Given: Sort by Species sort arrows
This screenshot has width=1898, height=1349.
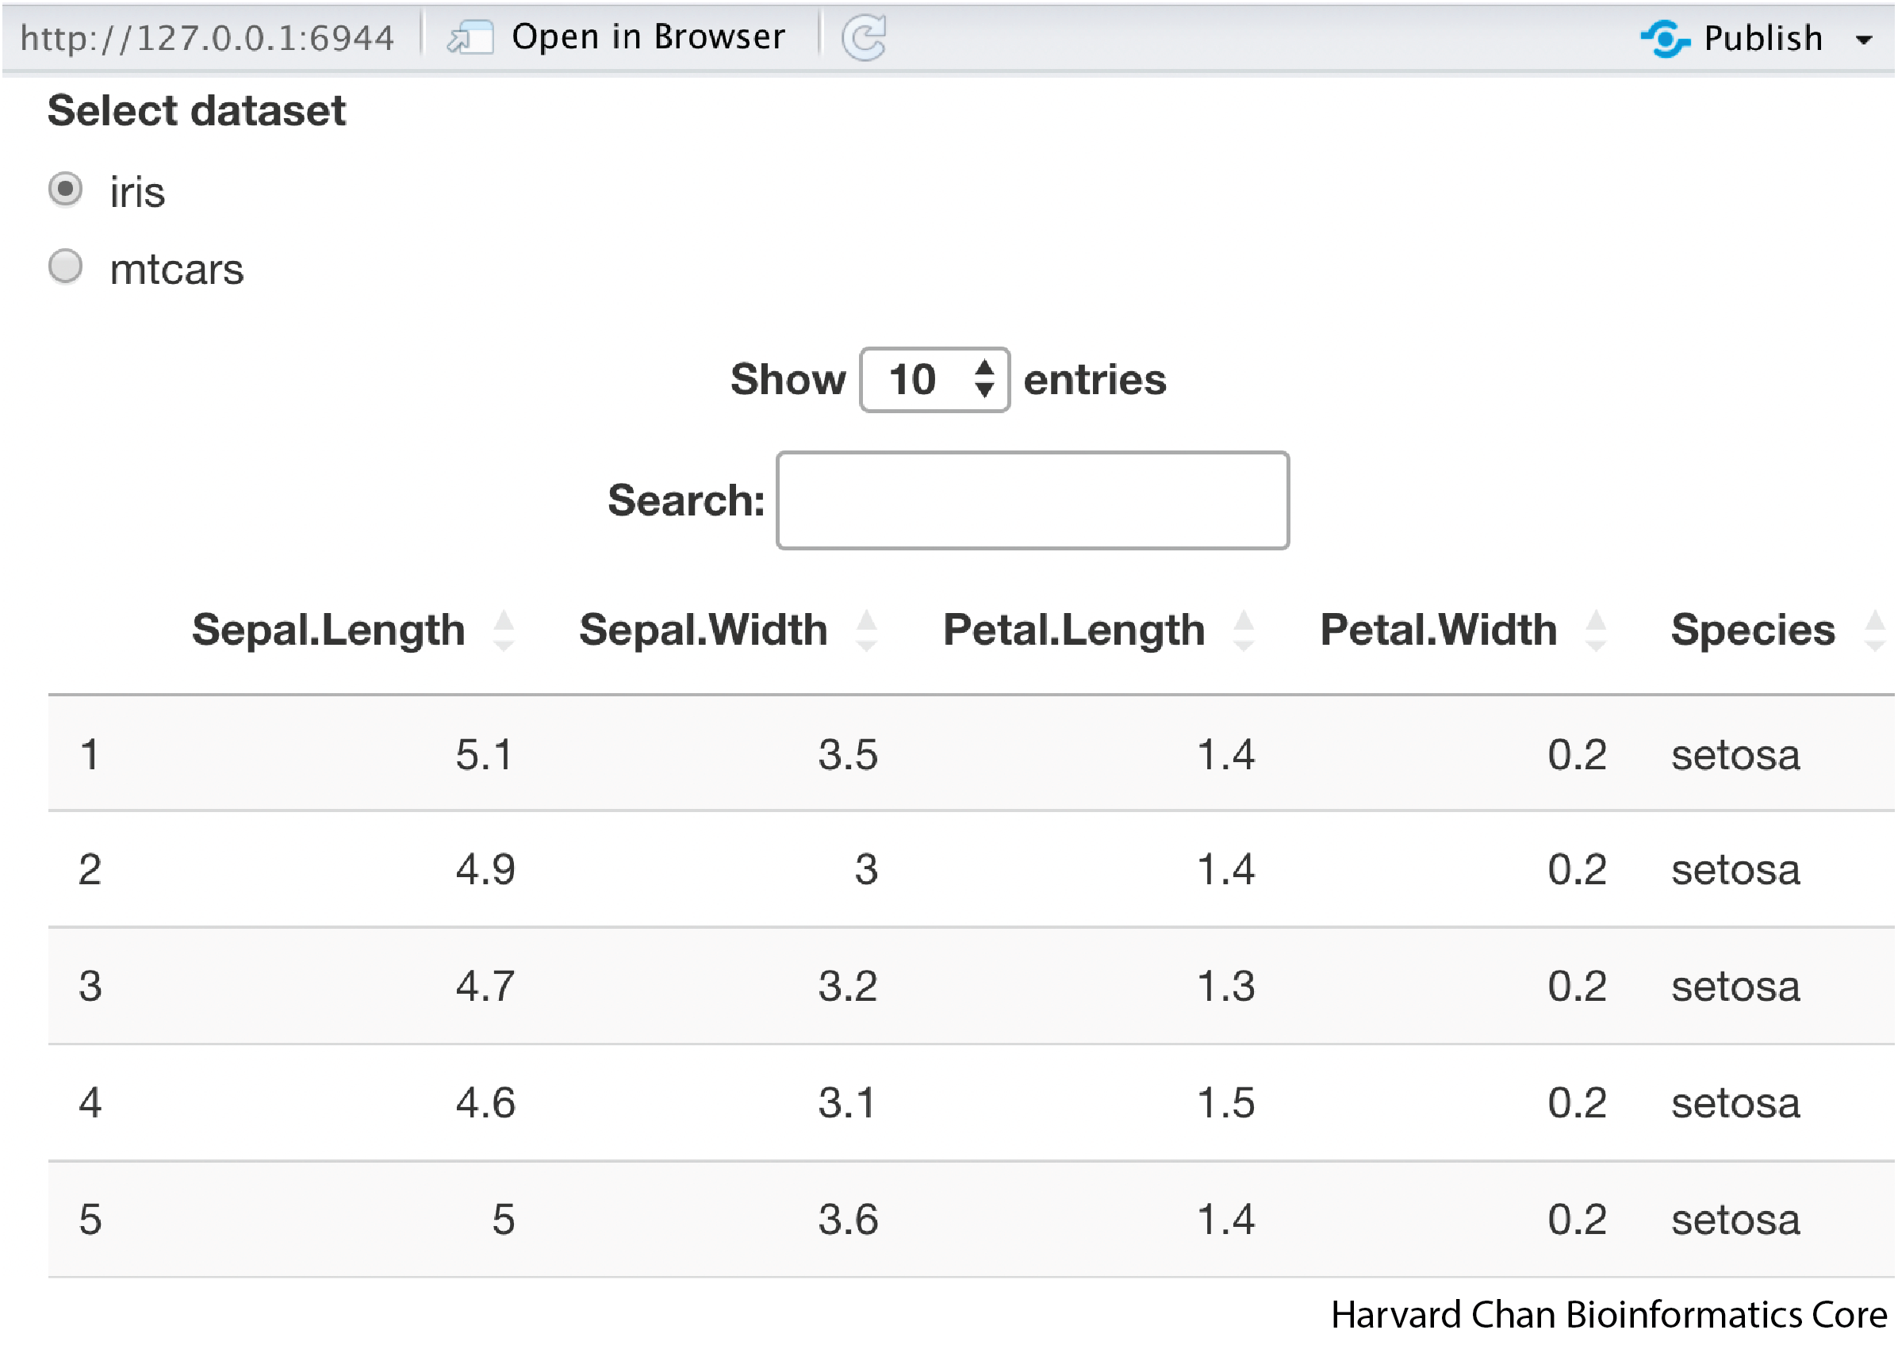Looking at the screenshot, I should click(x=1874, y=630).
